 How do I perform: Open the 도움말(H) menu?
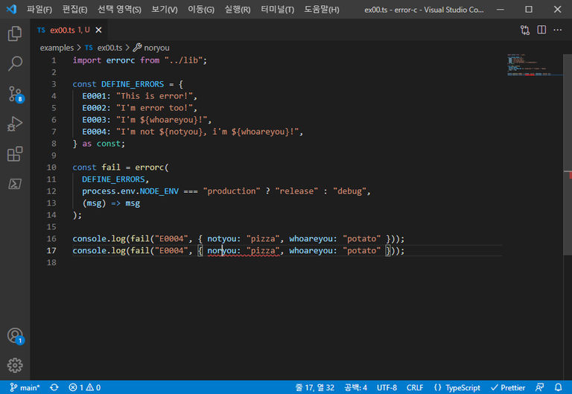pyautogui.click(x=322, y=10)
